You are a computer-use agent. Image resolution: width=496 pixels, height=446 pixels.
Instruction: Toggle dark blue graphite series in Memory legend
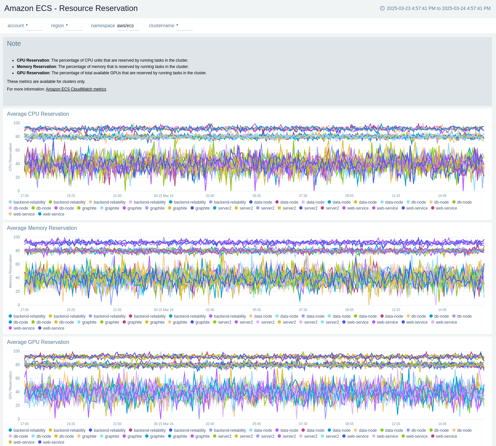(x=200, y=322)
